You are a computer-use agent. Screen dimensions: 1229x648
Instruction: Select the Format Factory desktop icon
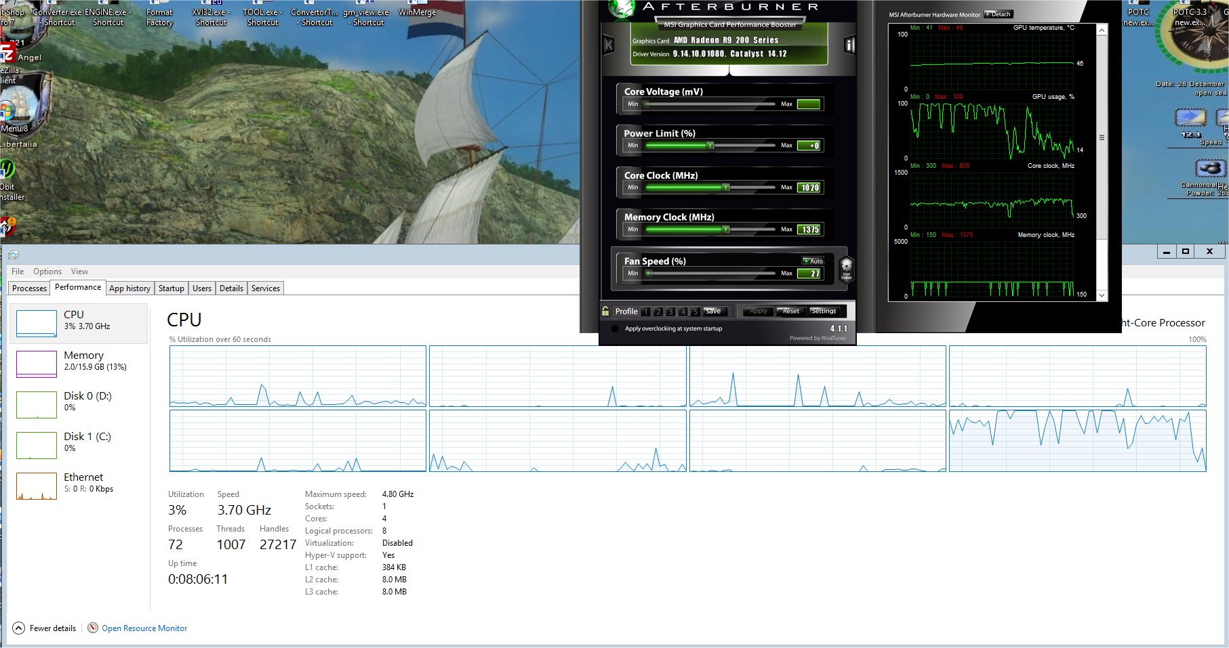click(159, 14)
